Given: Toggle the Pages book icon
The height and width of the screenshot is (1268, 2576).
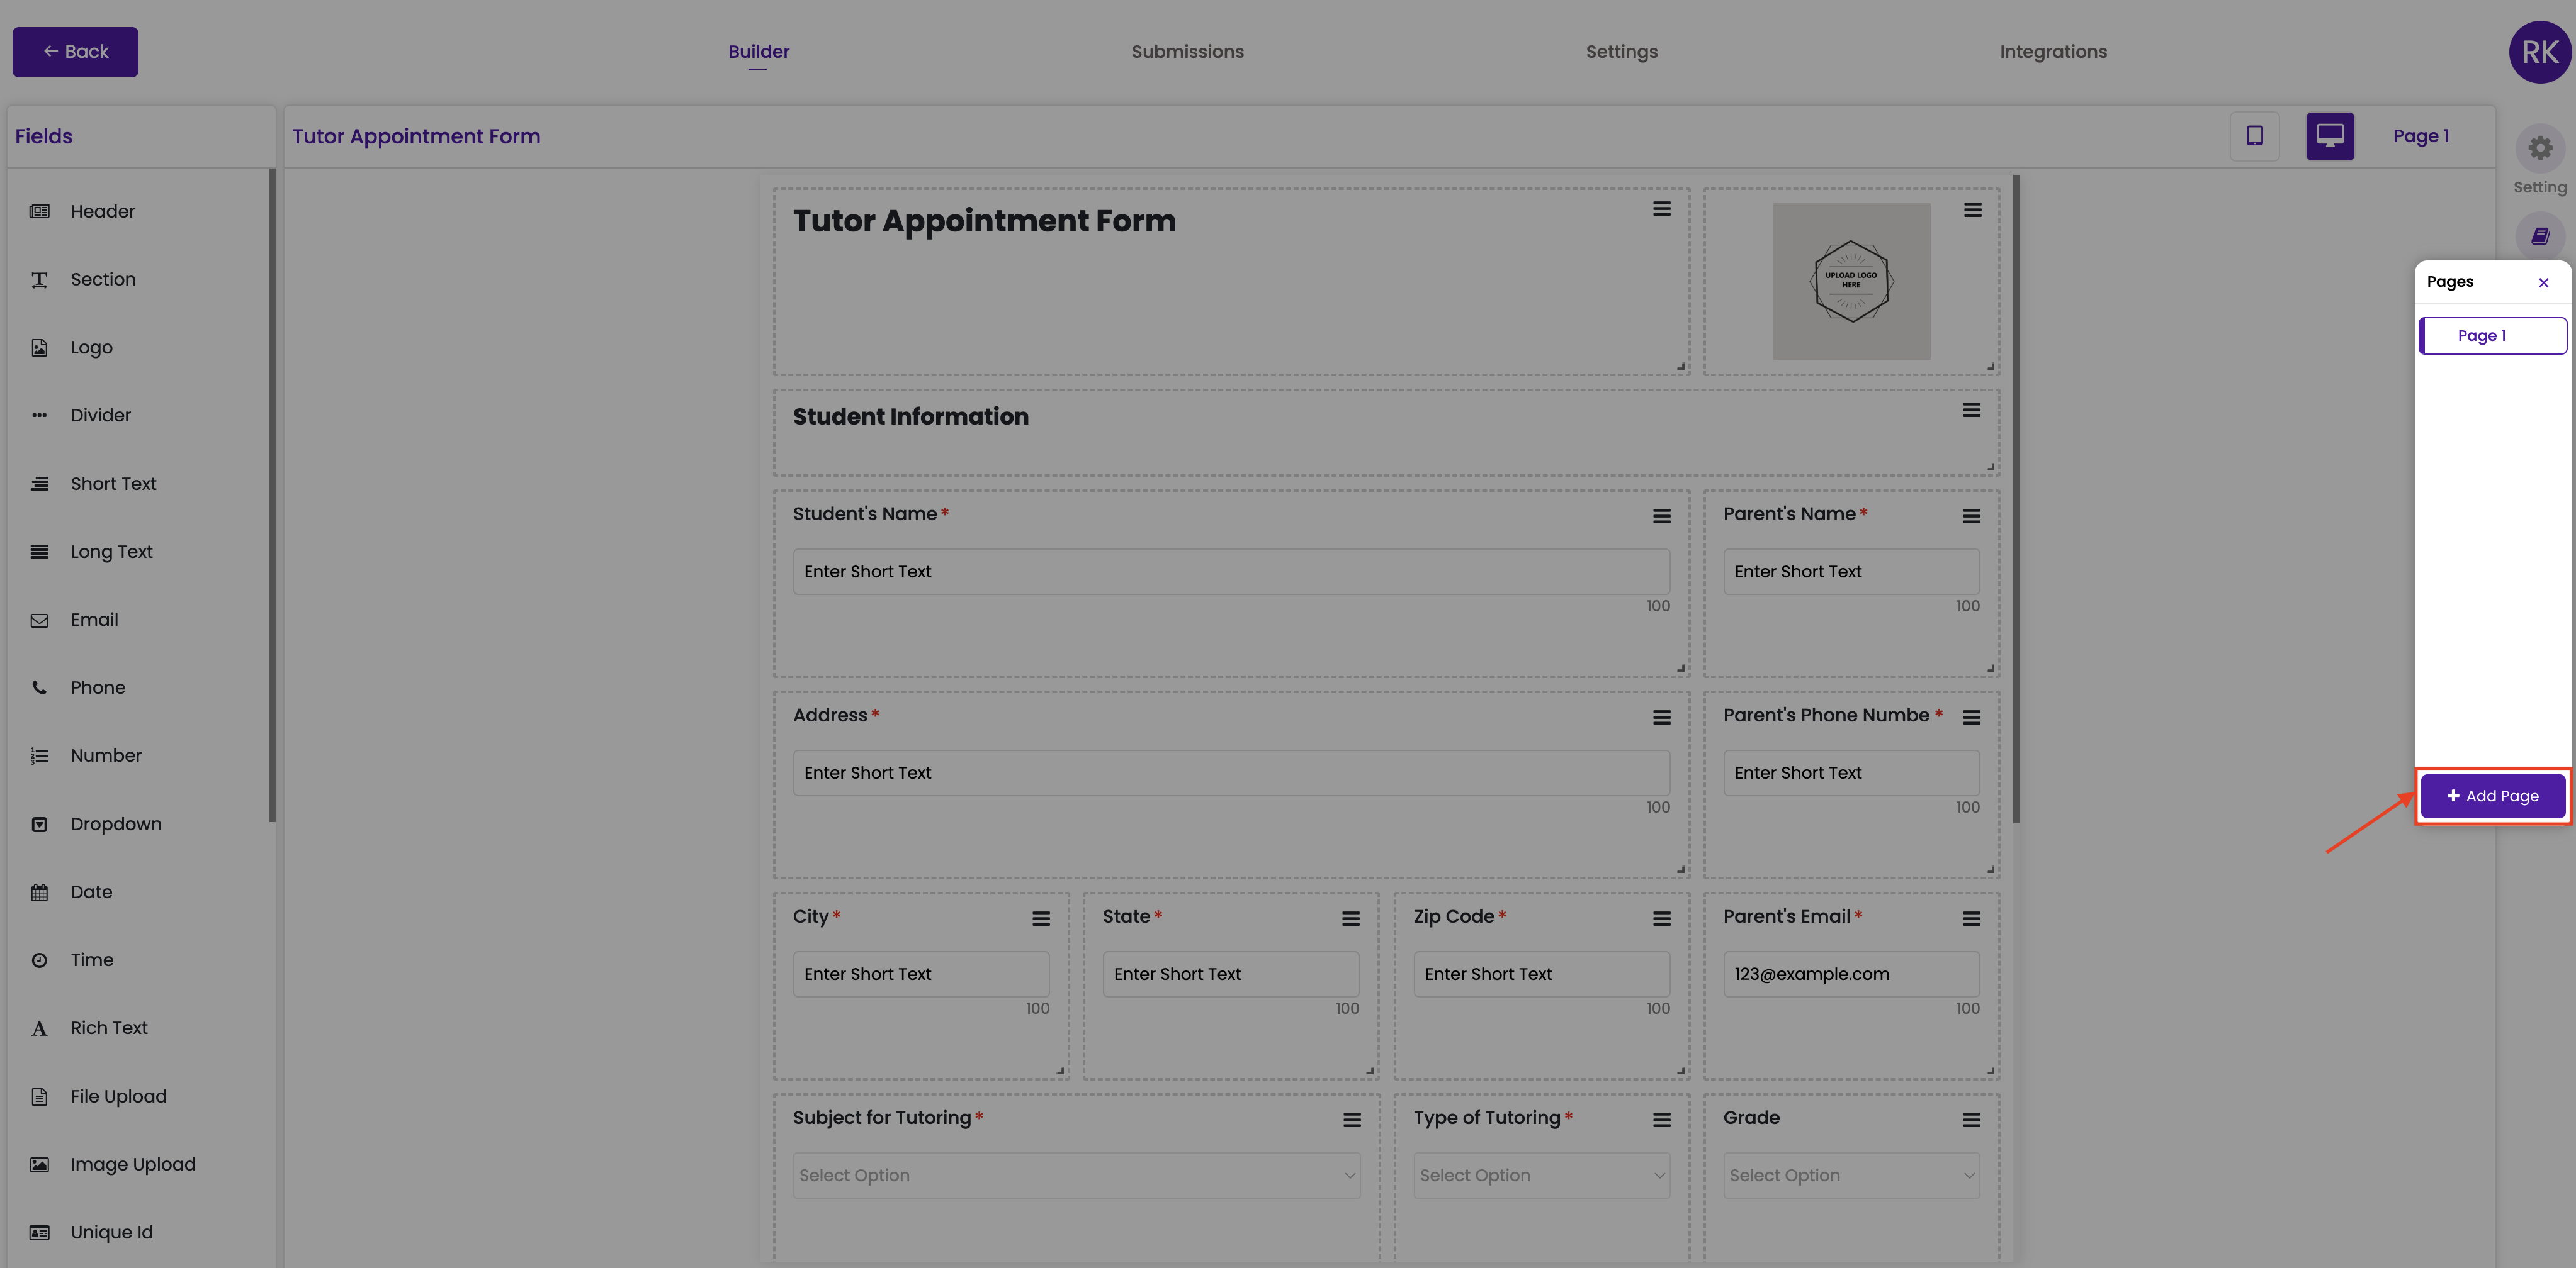Looking at the screenshot, I should (2540, 237).
